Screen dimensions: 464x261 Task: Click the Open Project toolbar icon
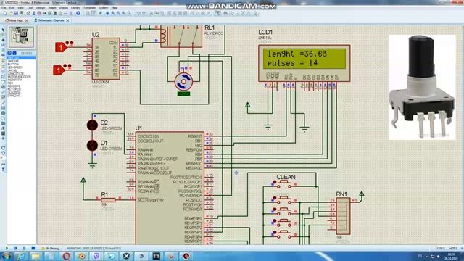pyautogui.click(x=10, y=14)
